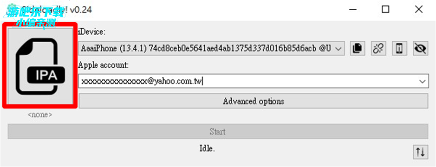Click the Start button
The image size is (436, 167).
[x=218, y=131]
